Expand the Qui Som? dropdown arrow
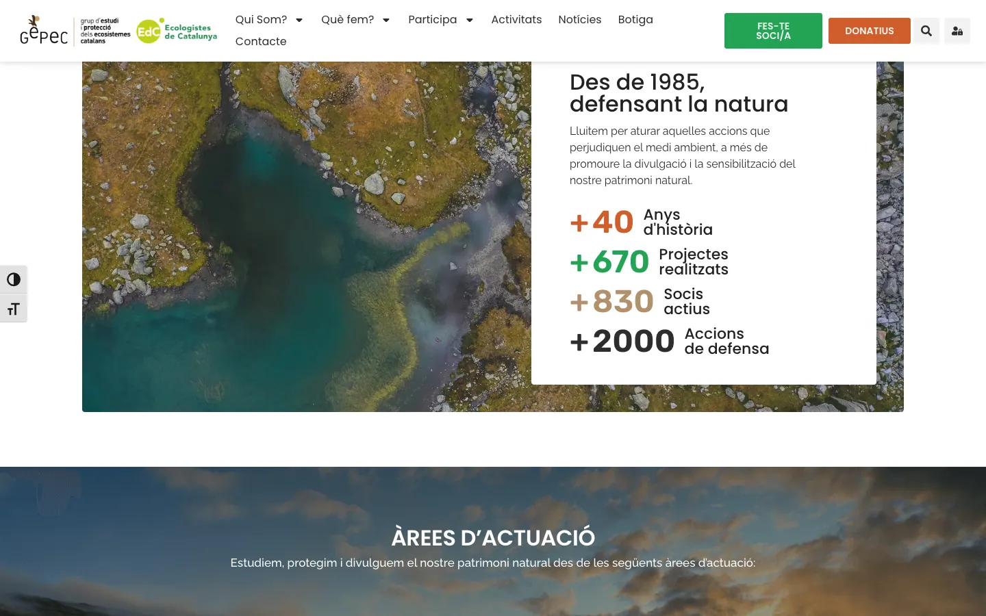The image size is (986, 616). (x=299, y=20)
